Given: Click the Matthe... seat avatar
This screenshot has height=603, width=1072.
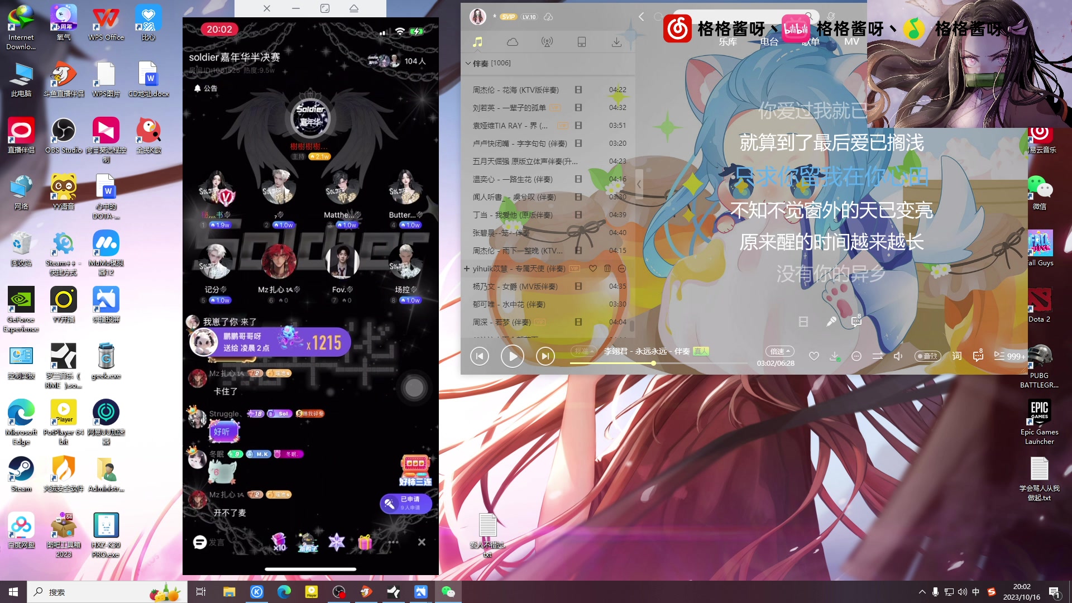Looking at the screenshot, I should (x=342, y=188).
